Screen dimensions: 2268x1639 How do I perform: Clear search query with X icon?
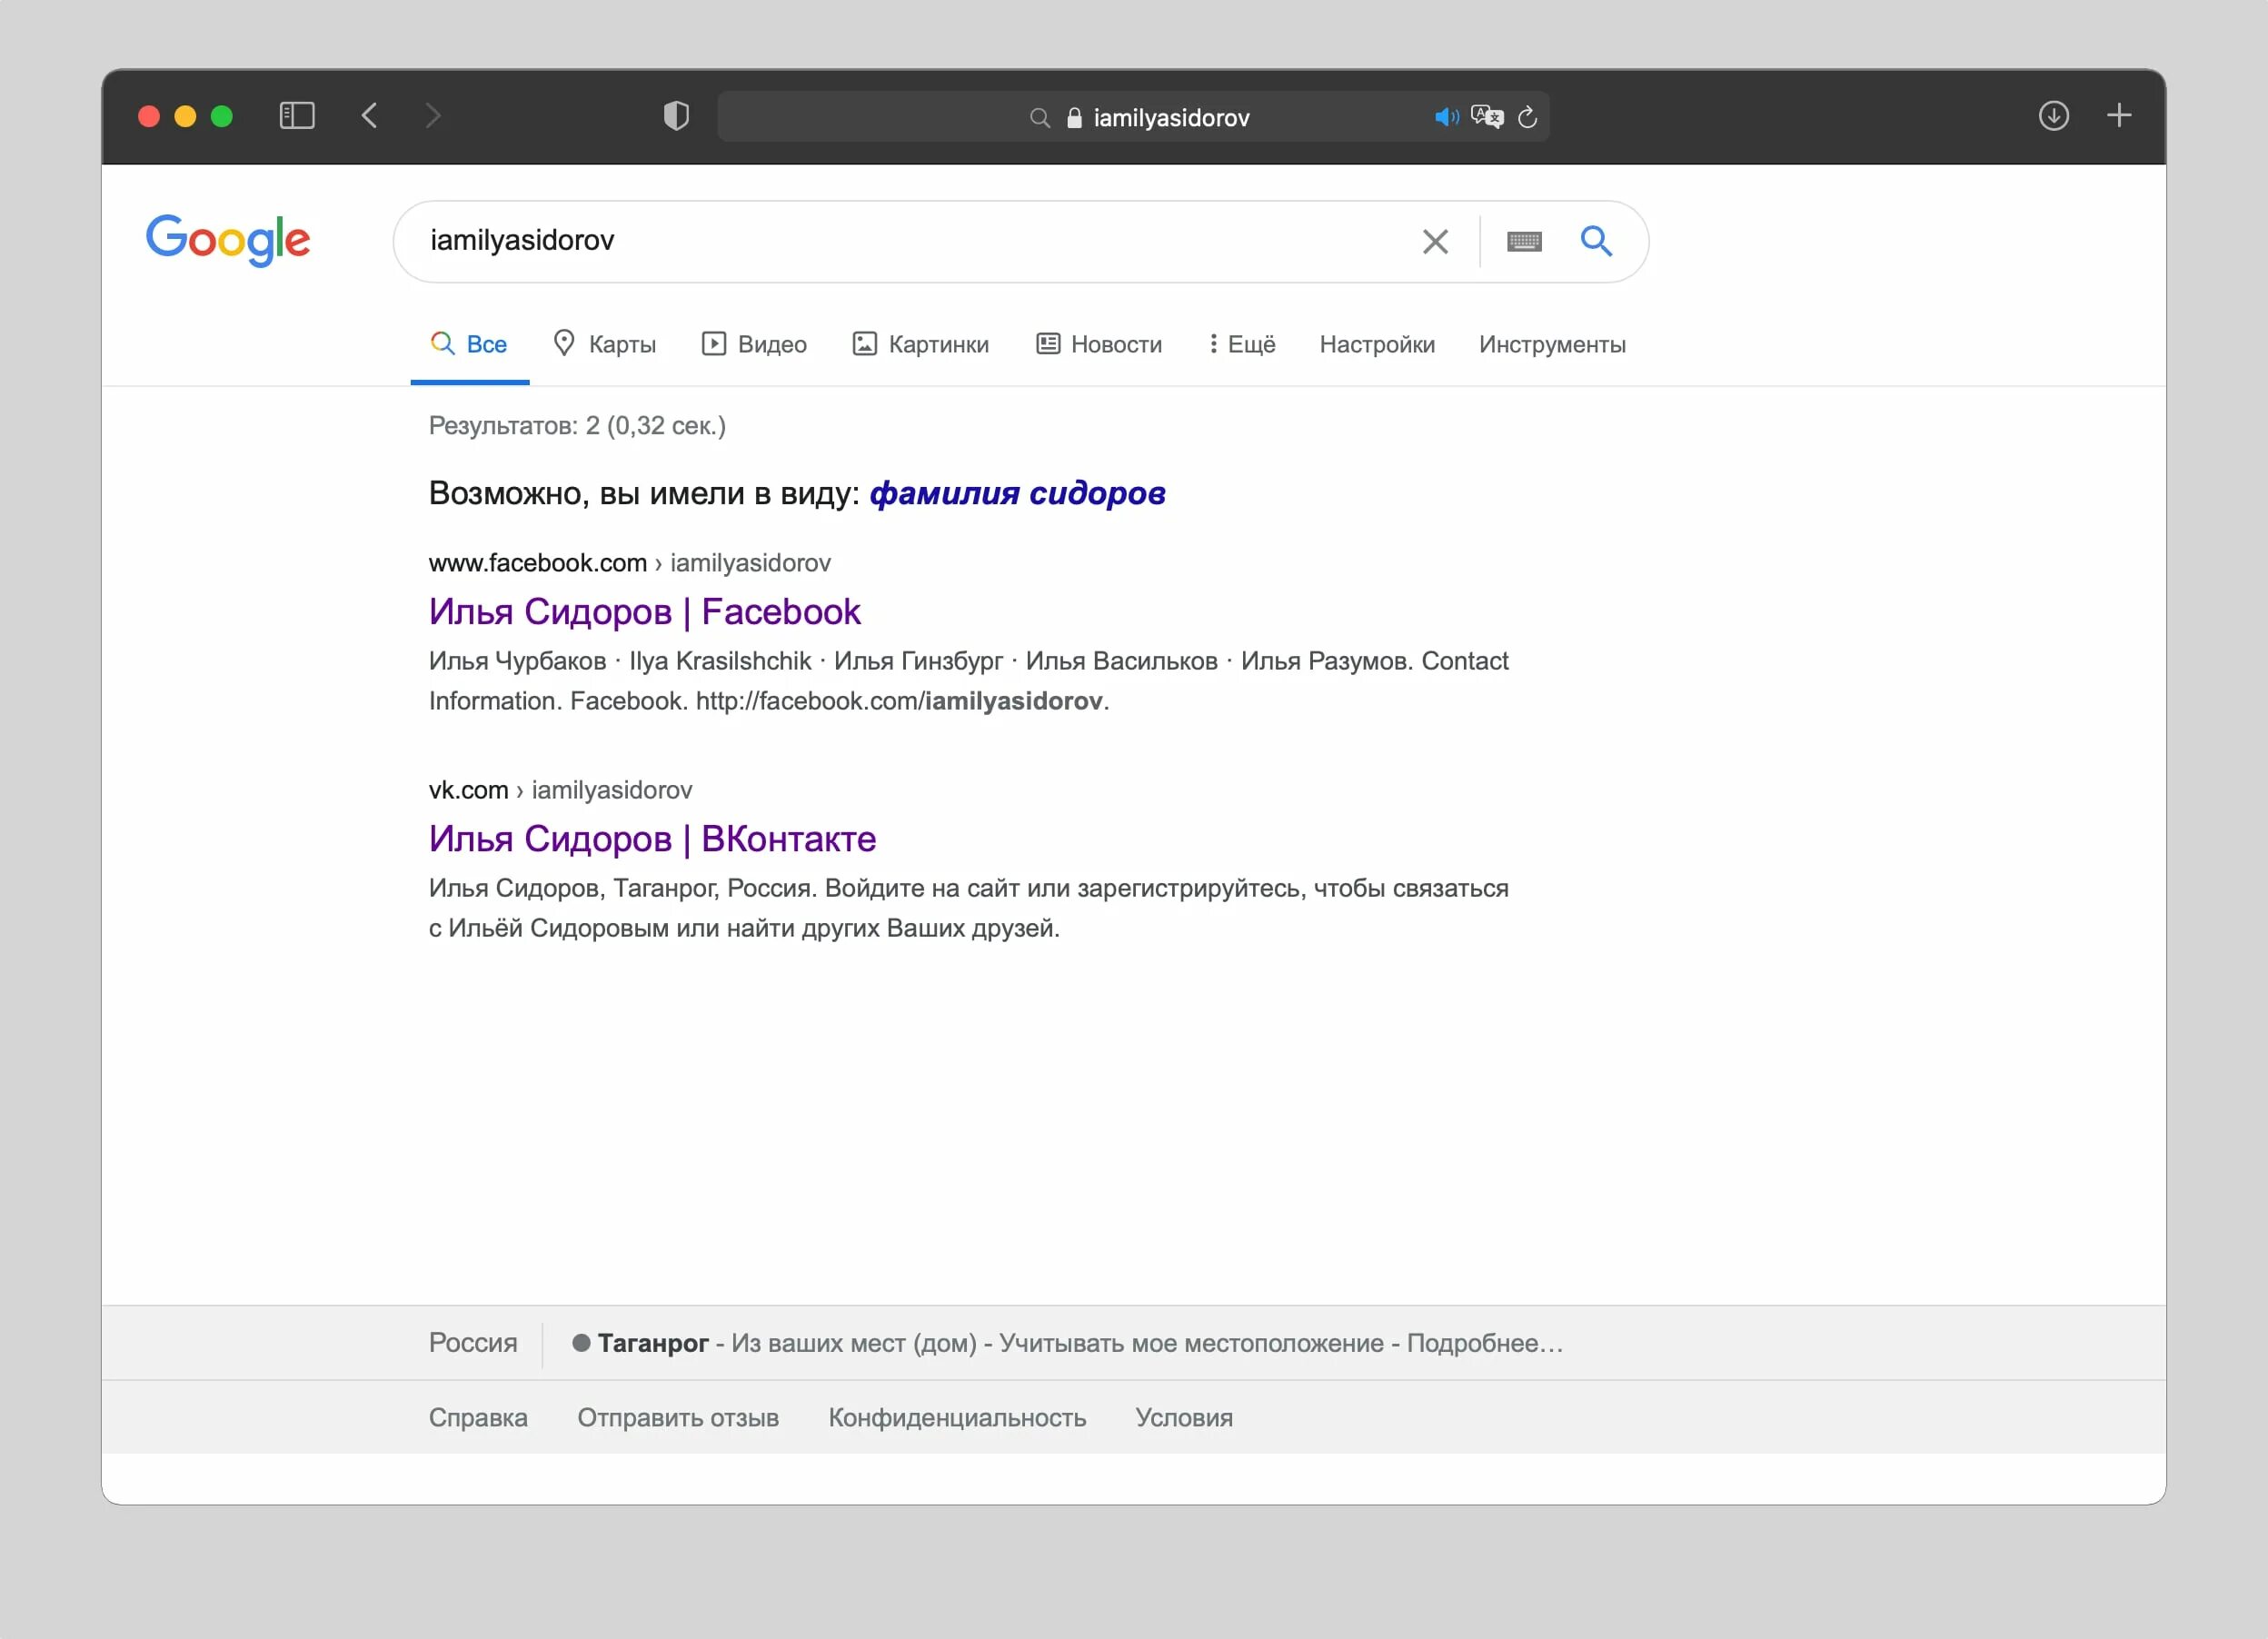pyautogui.click(x=1435, y=241)
